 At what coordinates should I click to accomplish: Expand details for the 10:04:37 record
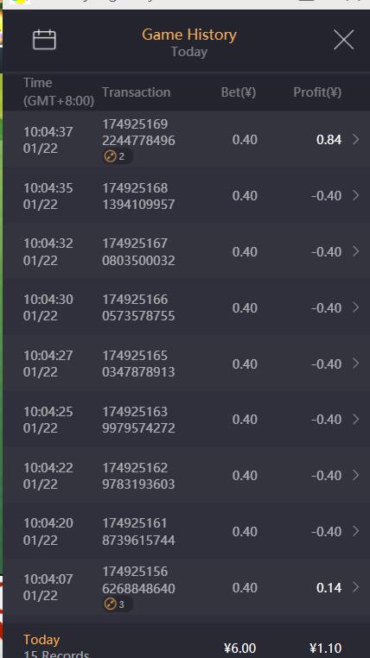click(355, 139)
